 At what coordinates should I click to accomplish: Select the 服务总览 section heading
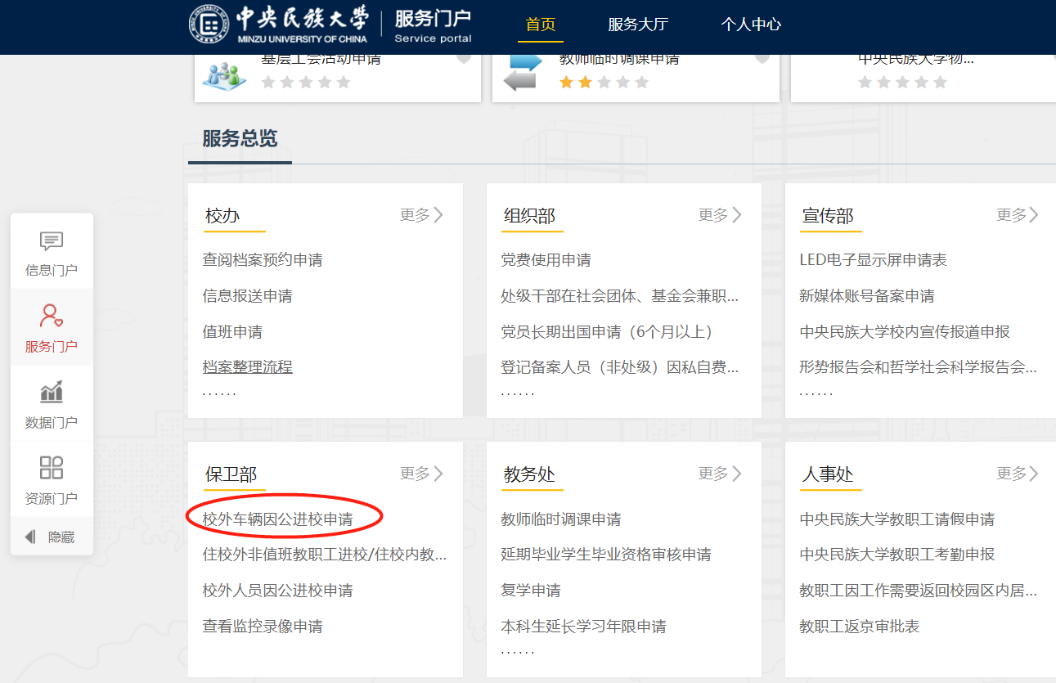tap(240, 139)
